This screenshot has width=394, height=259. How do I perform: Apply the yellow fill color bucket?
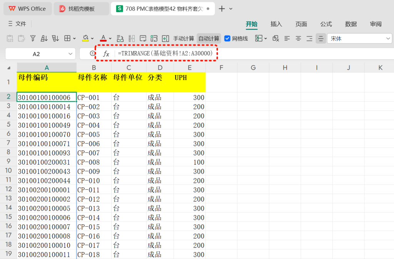point(85,38)
